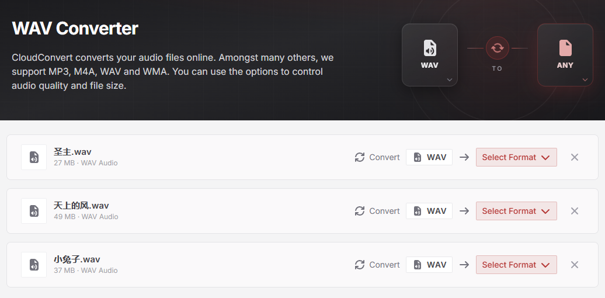Open the ANY target format selector card
The image size is (605, 298).
(x=565, y=55)
